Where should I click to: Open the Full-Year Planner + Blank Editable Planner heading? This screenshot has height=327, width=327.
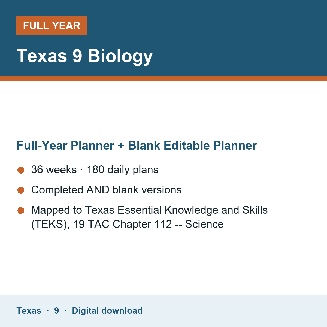(137, 146)
